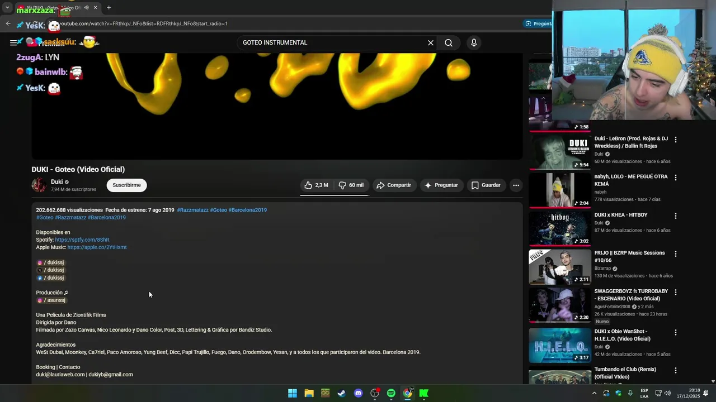
Task: Play H.I.E.L.O. video thumbnail
Action: click(560, 344)
